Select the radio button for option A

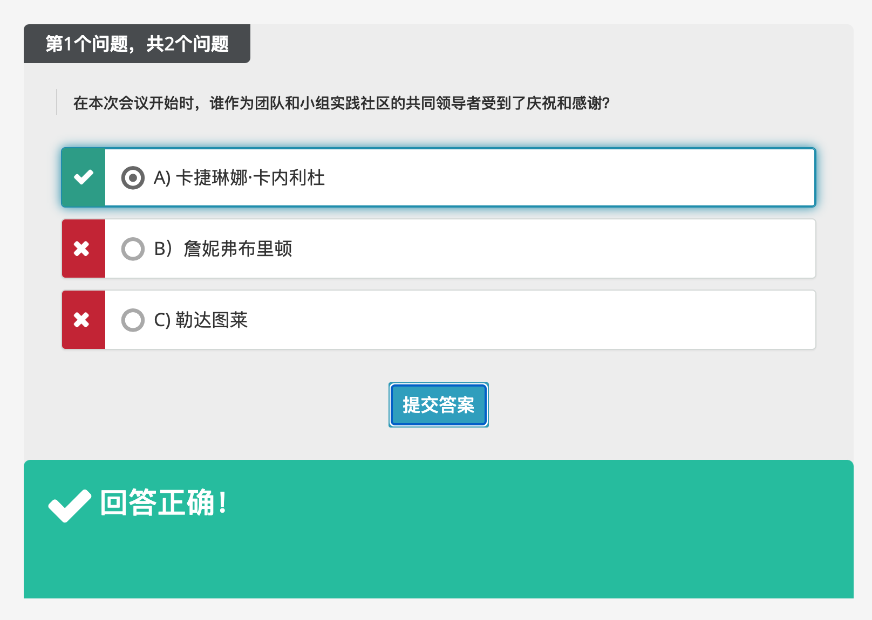pos(133,177)
